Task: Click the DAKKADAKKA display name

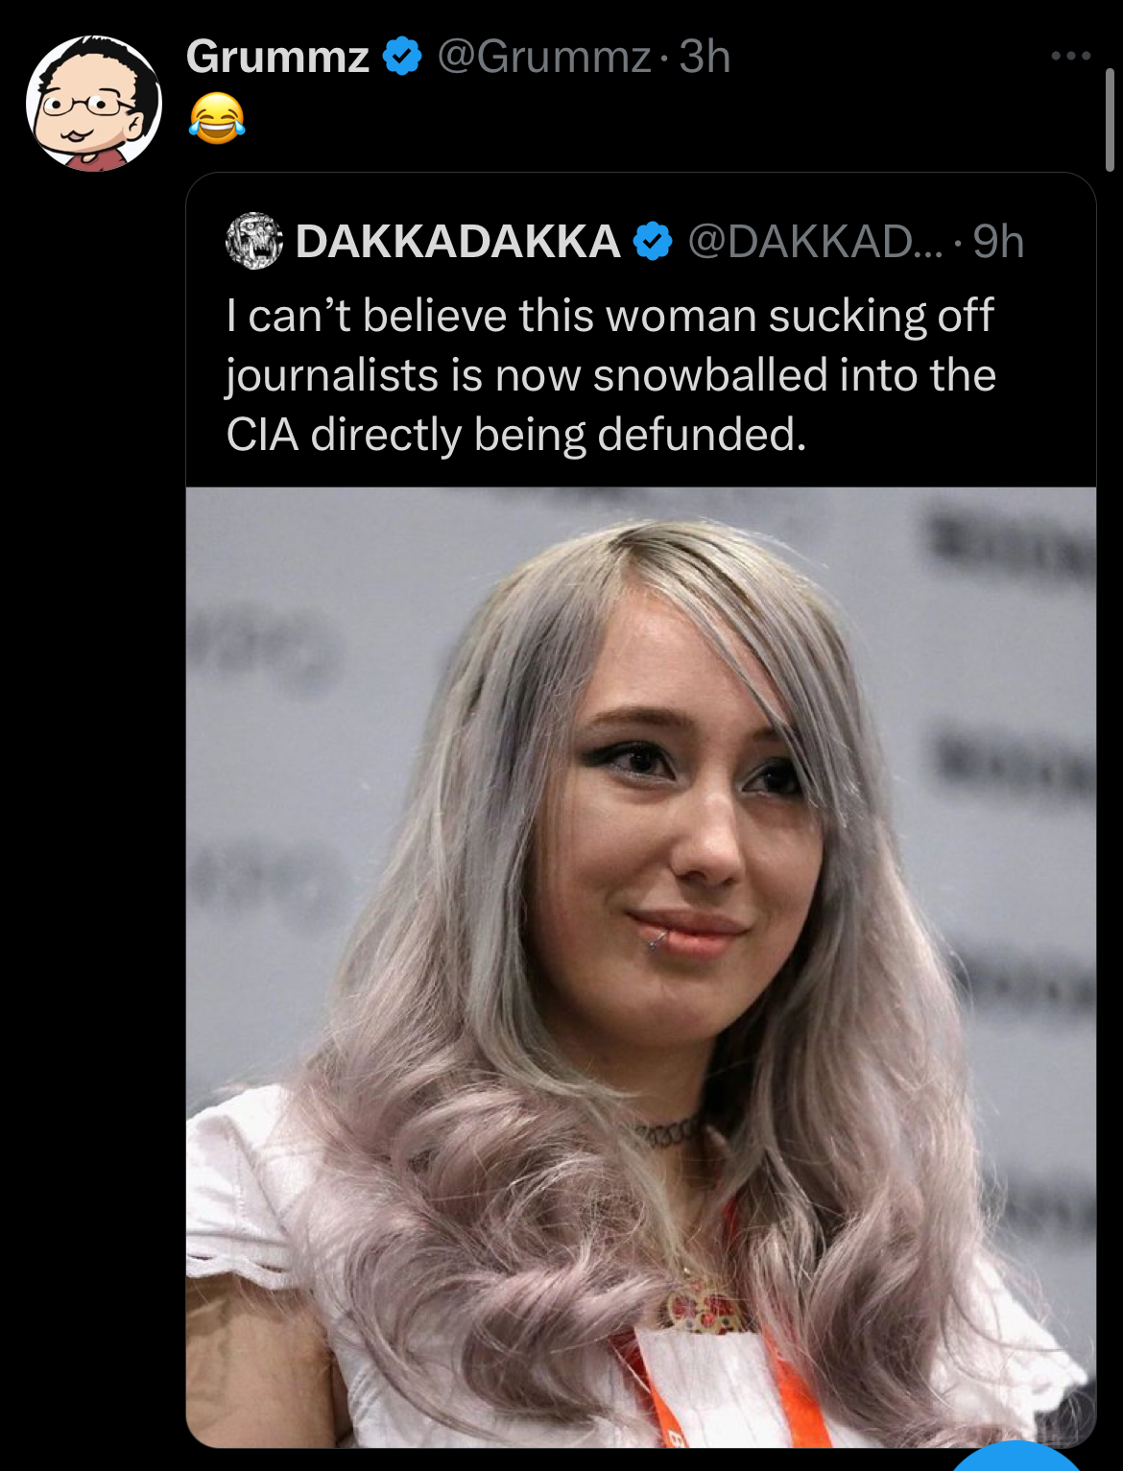Action: pos(458,241)
